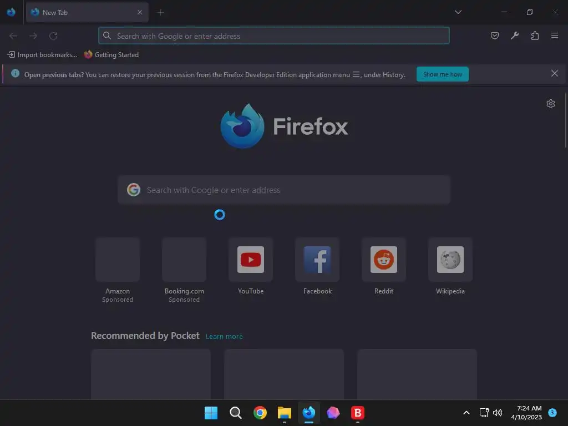Save page to Pocket icon
This screenshot has width=568, height=426.
494,35
